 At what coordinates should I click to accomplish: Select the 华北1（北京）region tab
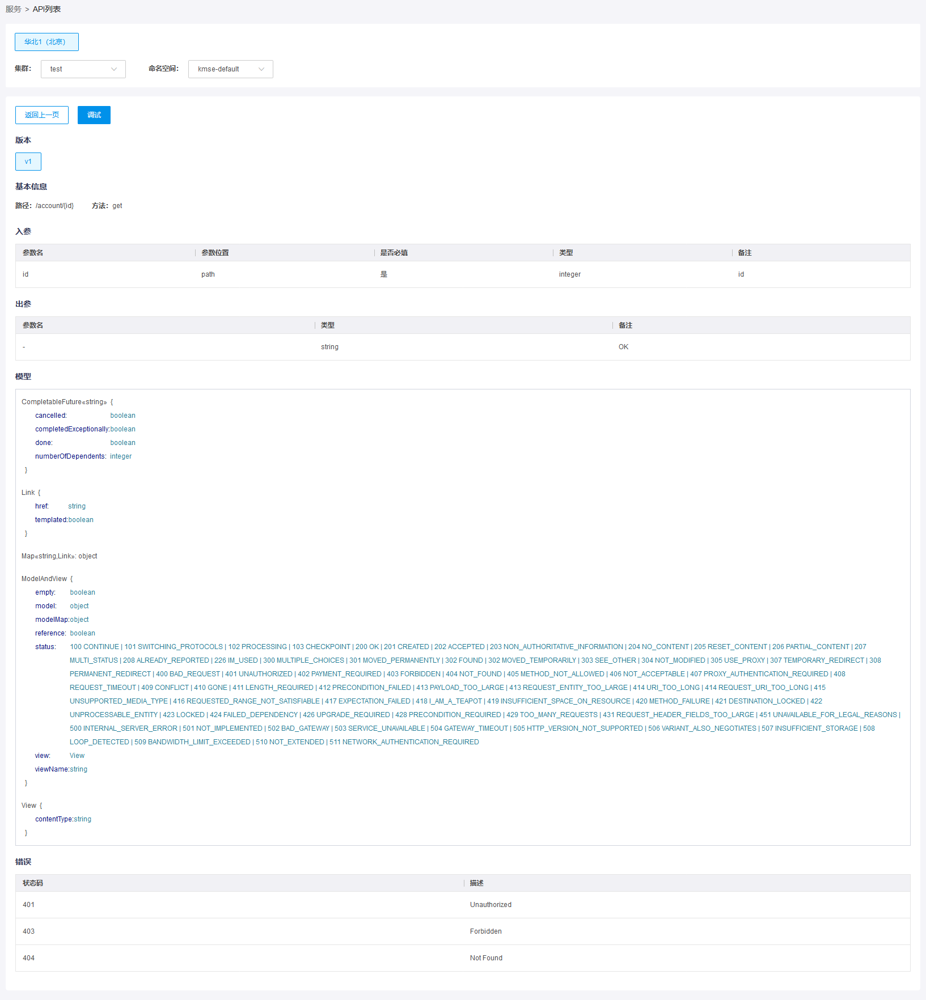click(46, 42)
